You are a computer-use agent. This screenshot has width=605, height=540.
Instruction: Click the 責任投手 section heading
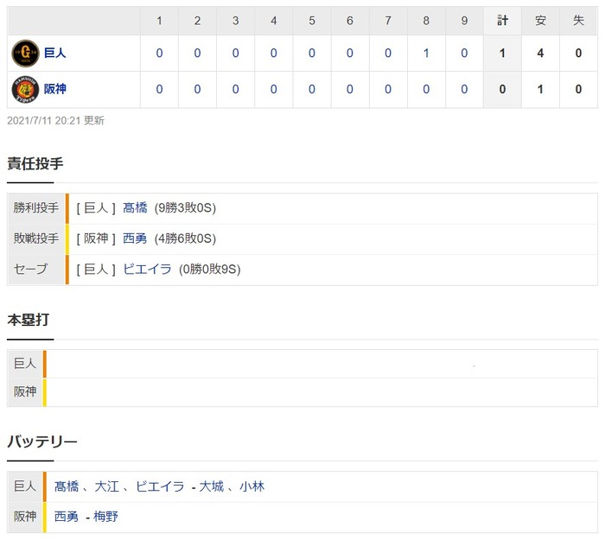(x=35, y=163)
